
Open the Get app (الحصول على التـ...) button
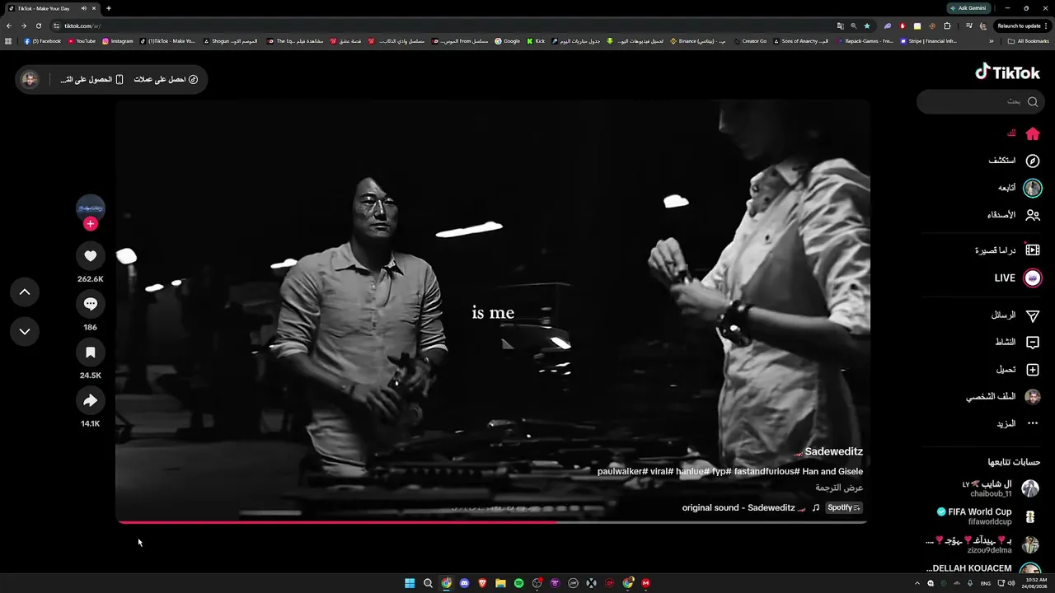(x=91, y=80)
